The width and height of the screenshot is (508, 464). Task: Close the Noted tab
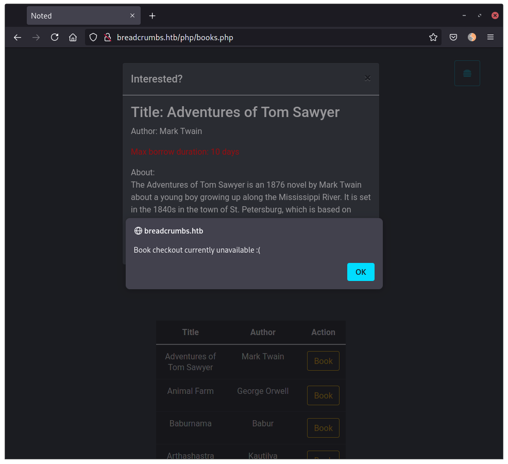point(132,16)
